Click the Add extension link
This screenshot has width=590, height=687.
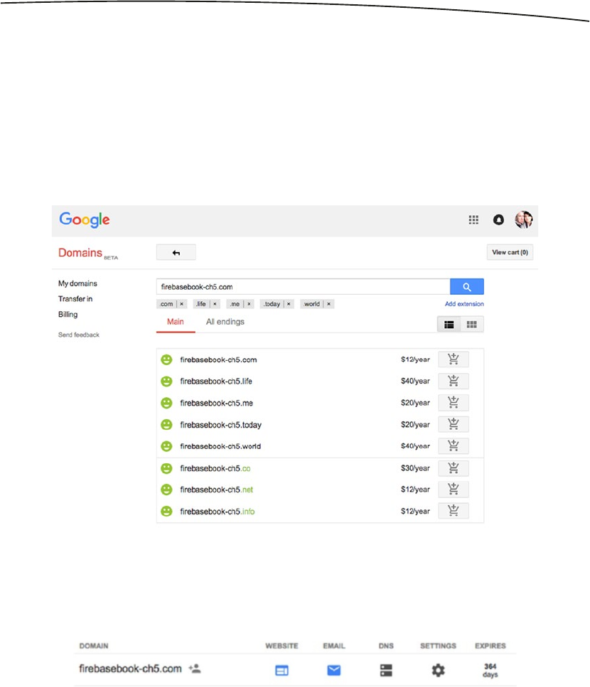(464, 304)
